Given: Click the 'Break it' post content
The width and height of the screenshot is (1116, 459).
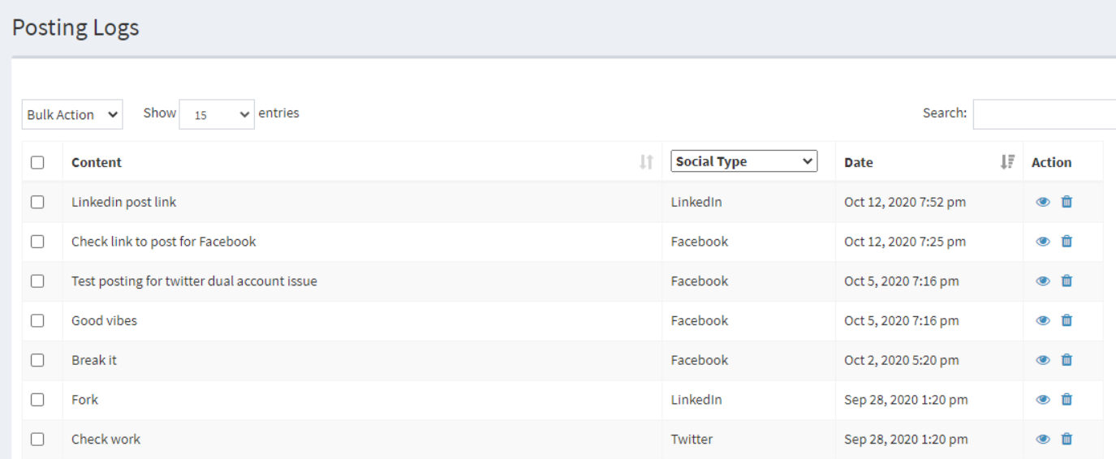Looking at the screenshot, I should [x=94, y=360].
